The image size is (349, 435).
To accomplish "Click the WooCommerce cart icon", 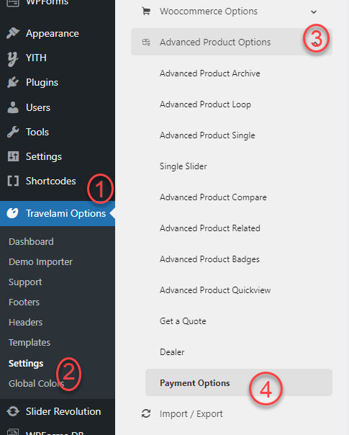I will pyautogui.click(x=146, y=12).
